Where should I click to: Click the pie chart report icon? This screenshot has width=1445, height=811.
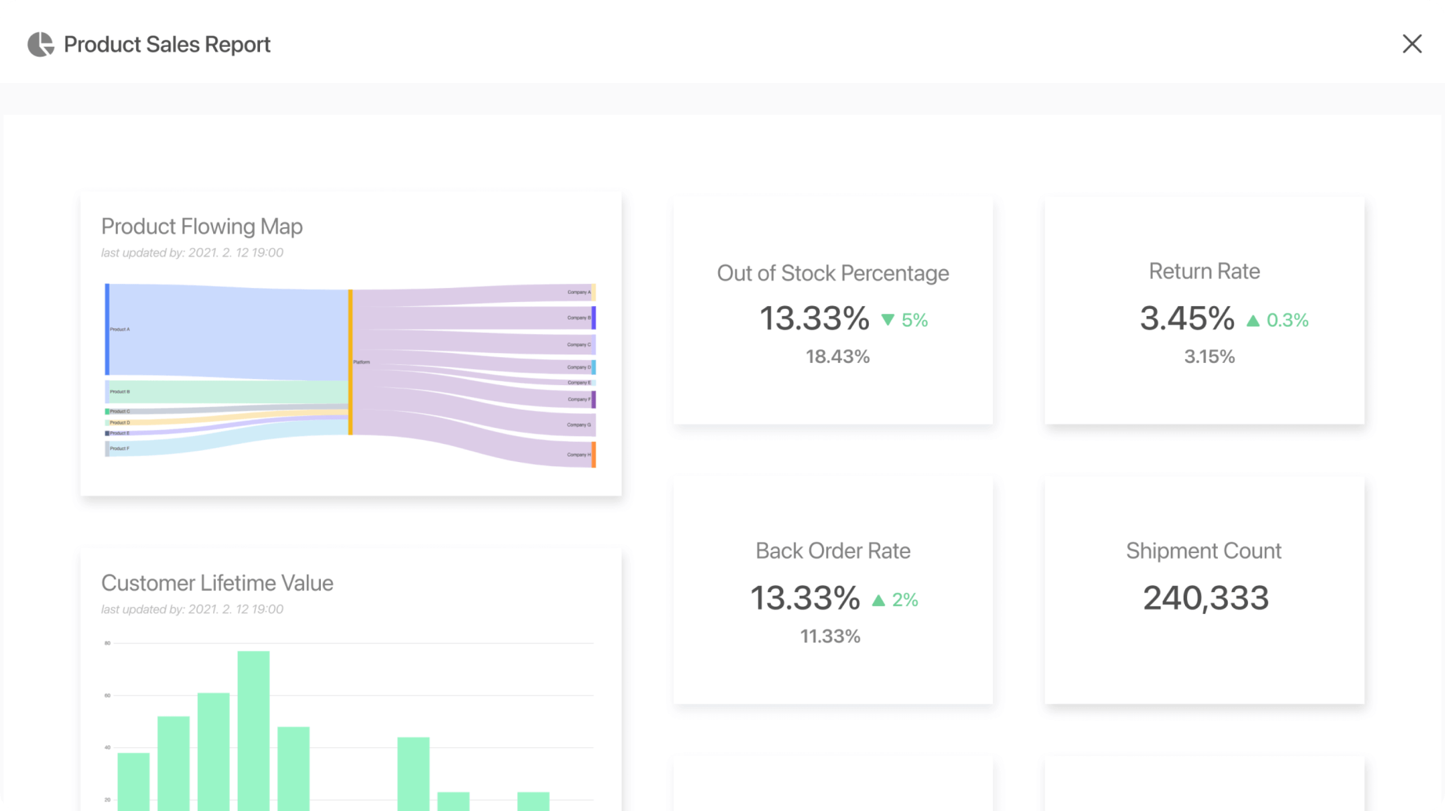tap(40, 44)
